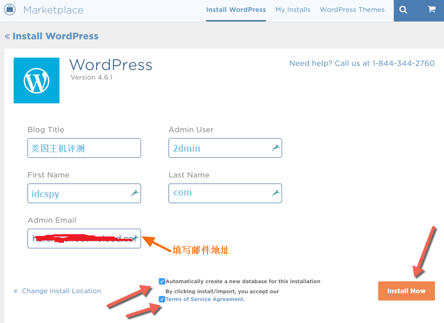444x323 pixels.
Task: Focus the Admin Email input field
Action: tap(84, 239)
